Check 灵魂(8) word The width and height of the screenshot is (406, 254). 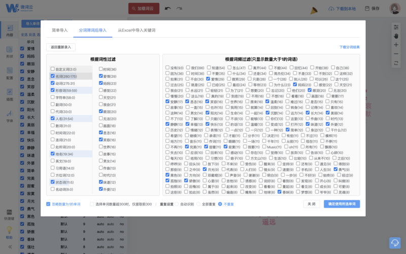tap(335, 192)
